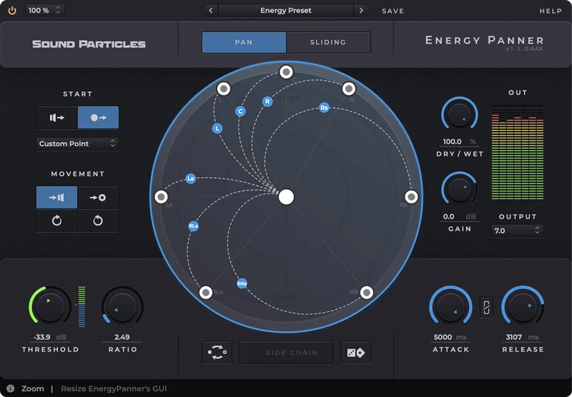Click the -33.9 dB threshold value

click(50, 337)
